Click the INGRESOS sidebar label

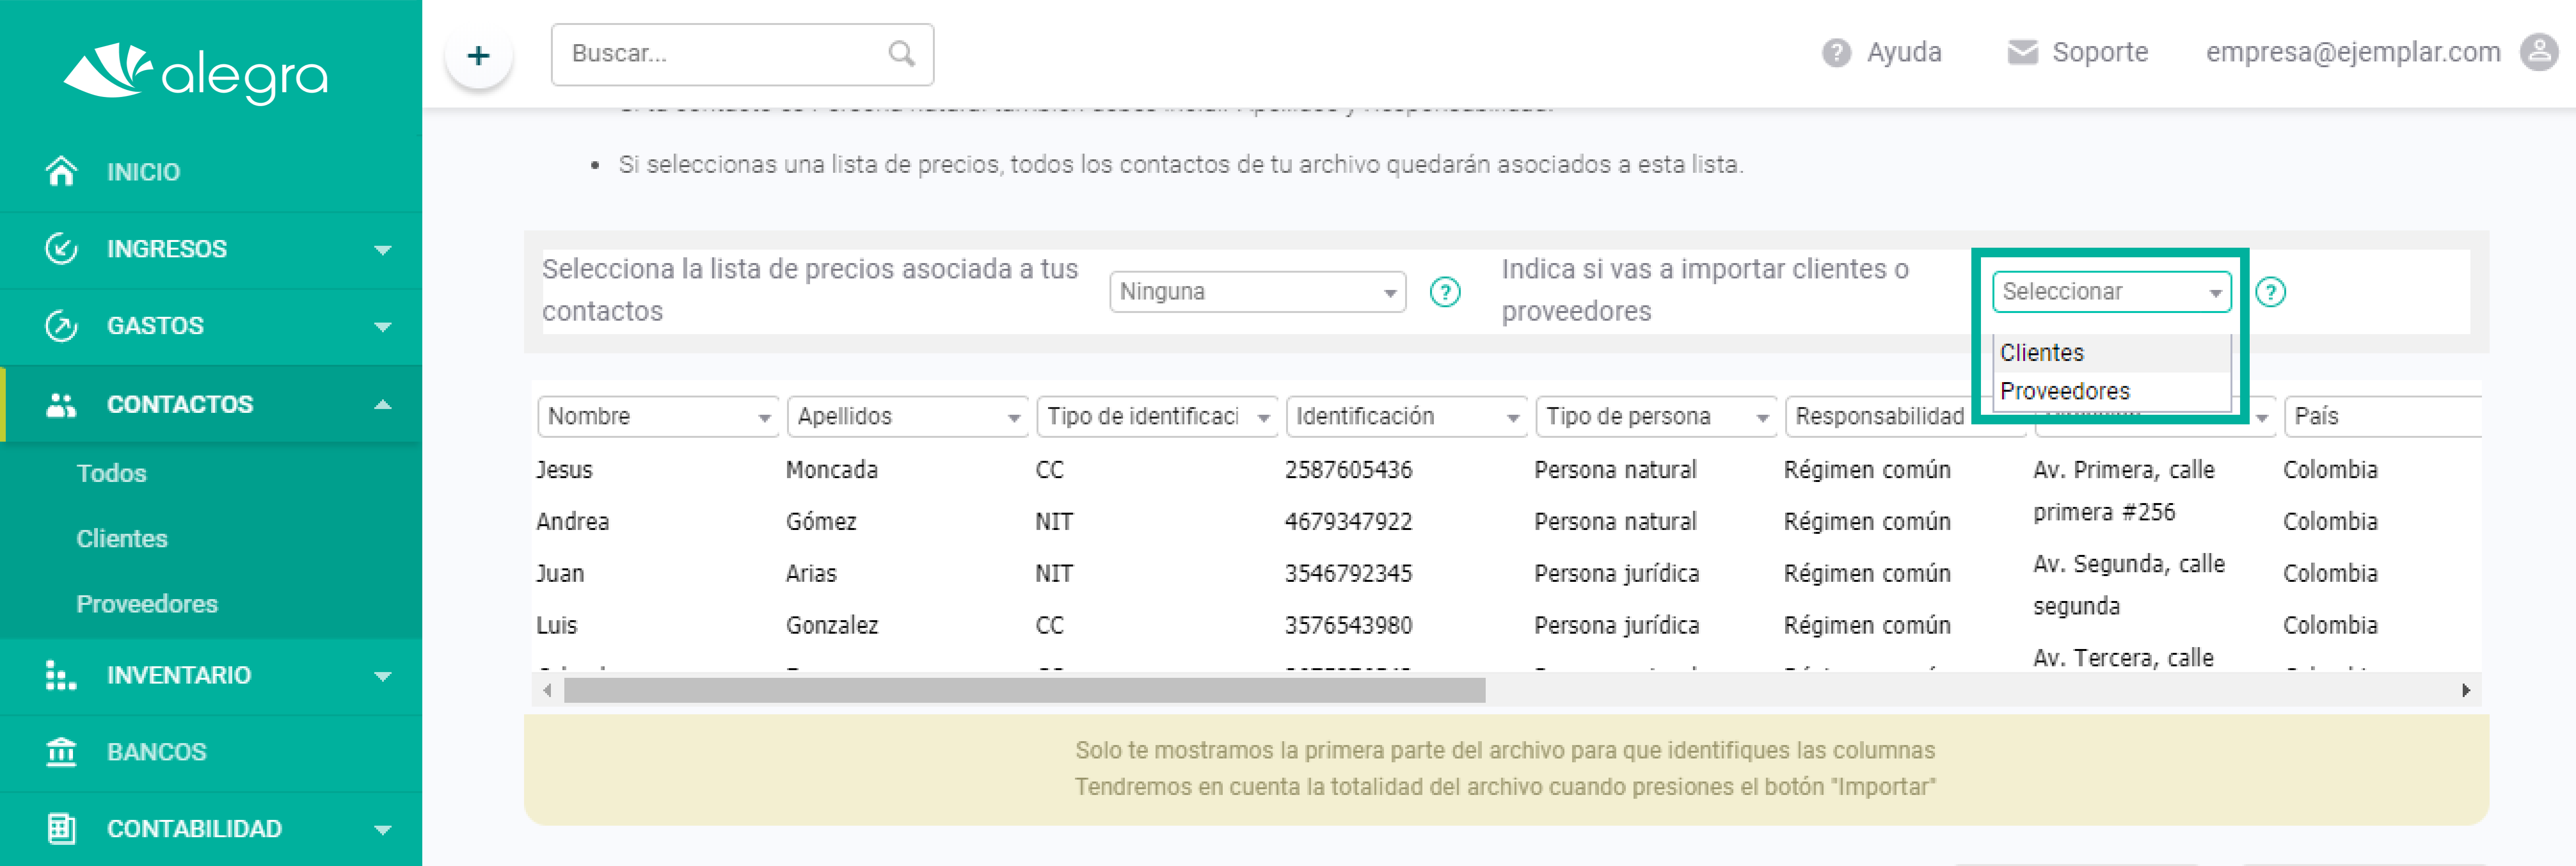pos(167,249)
